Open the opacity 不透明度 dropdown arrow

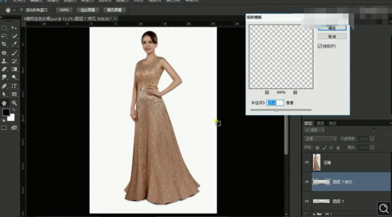click(372, 139)
